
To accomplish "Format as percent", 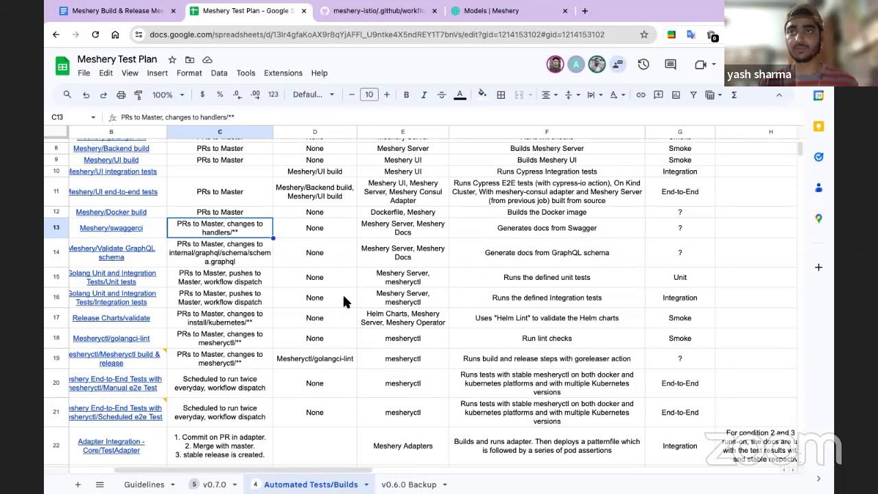I will 219,95.
